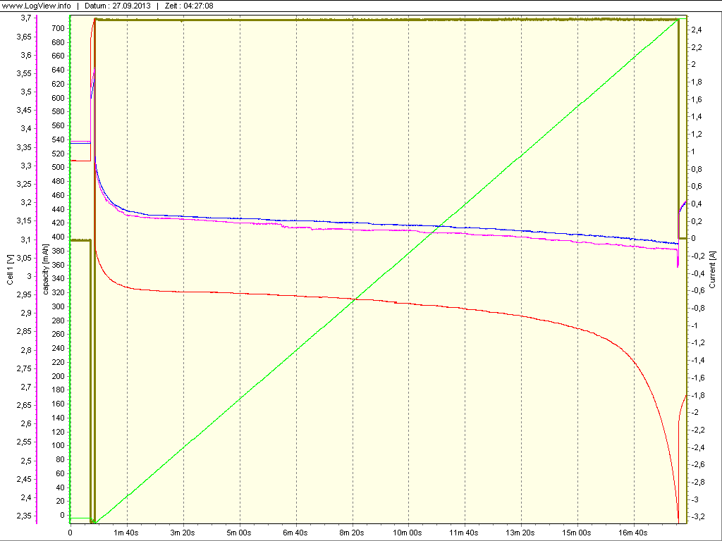Select the '2,85' voltage axis value
Image resolution: width=722 pixels, height=541 pixels.
point(25,332)
